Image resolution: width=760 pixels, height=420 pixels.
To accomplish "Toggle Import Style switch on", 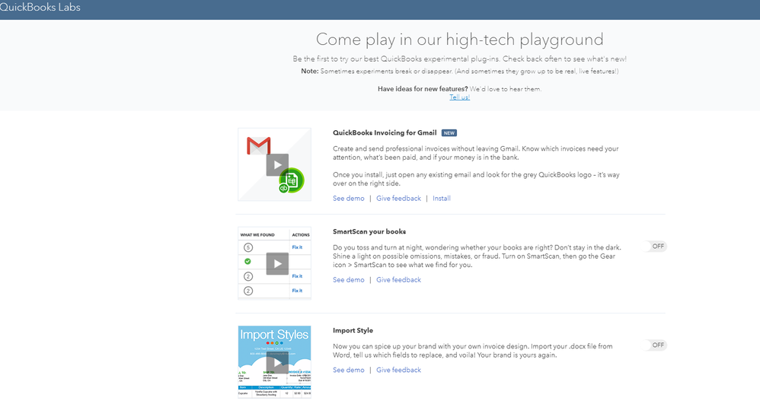I will [x=656, y=345].
